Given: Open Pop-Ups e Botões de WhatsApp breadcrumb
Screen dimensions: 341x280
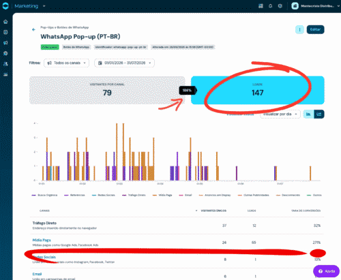Looking at the screenshot, I should click(65, 27).
